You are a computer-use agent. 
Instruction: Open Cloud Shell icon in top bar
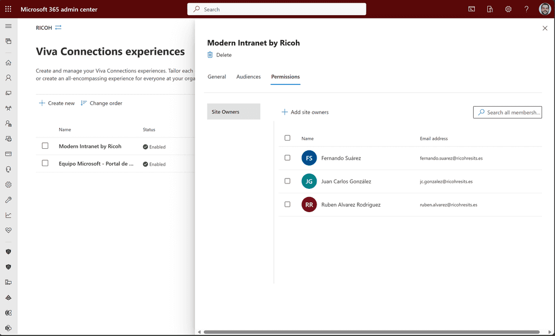pyautogui.click(x=472, y=9)
